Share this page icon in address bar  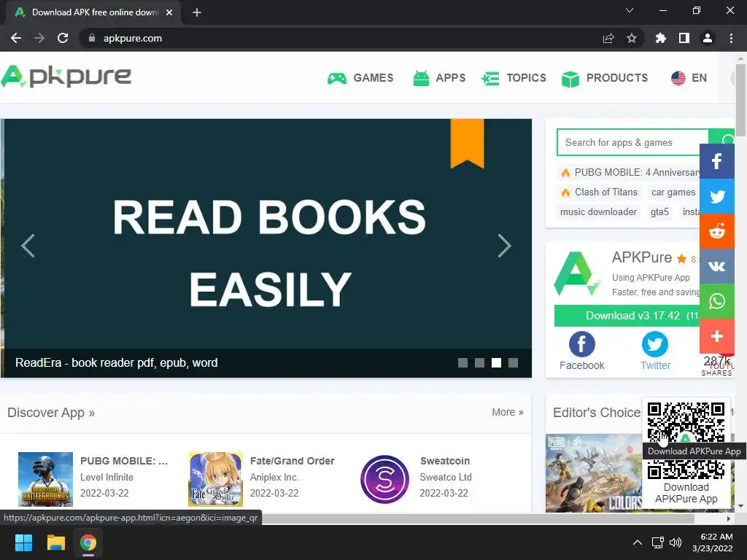(x=608, y=38)
